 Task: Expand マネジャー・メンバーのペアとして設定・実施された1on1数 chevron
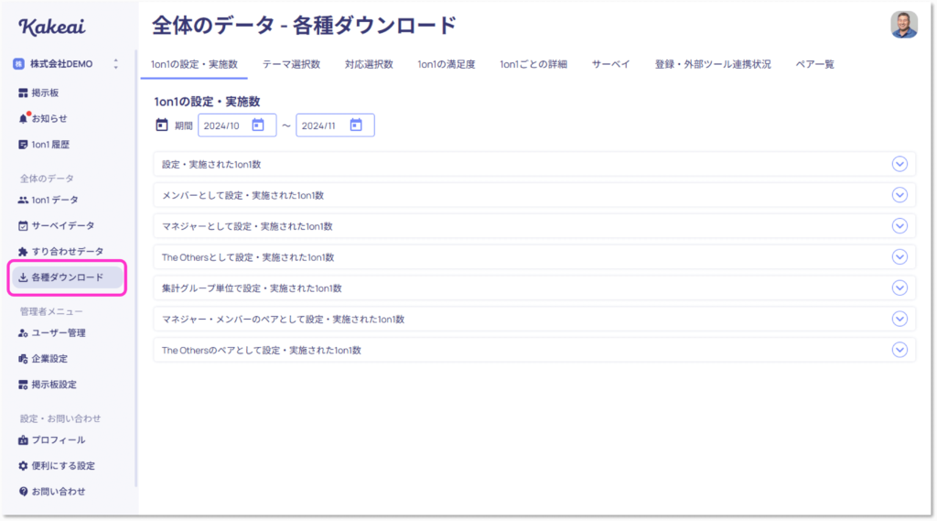[x=899, y=319]
